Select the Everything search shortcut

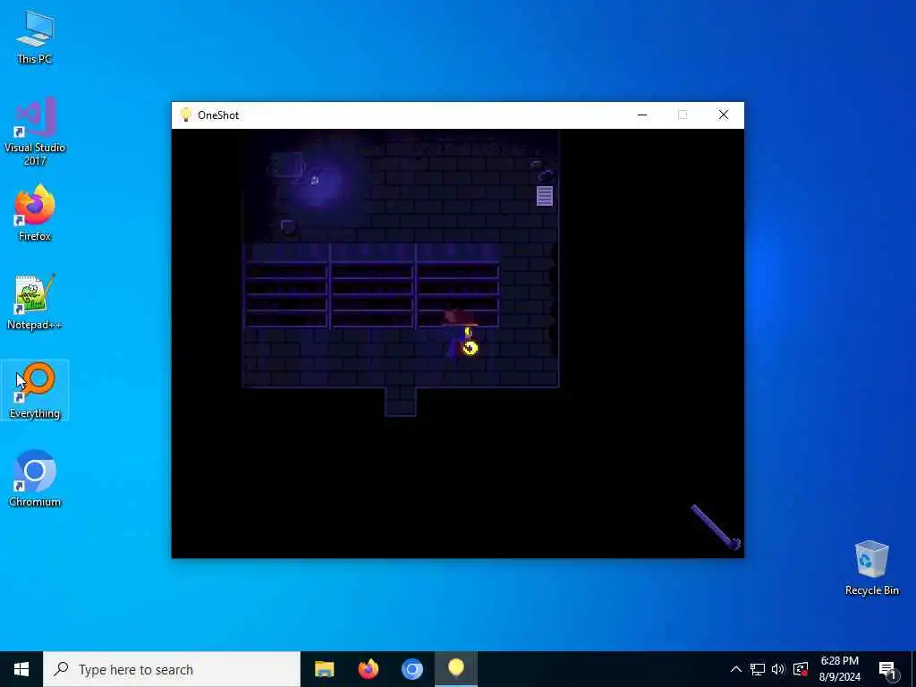coord(35,390)
